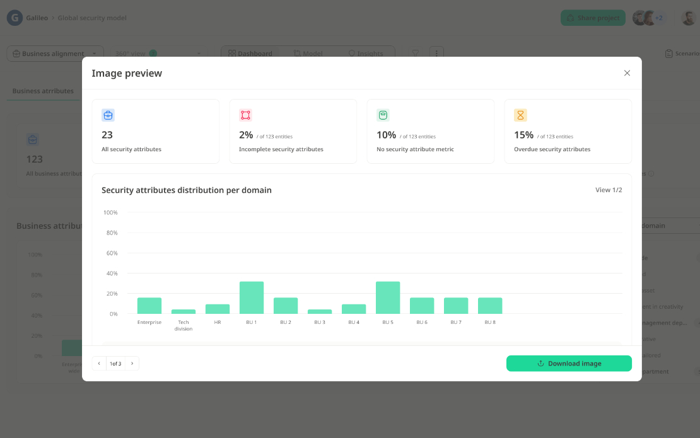Click the 'Image preview' title
The image size is (700, 438).
point(127,73)
